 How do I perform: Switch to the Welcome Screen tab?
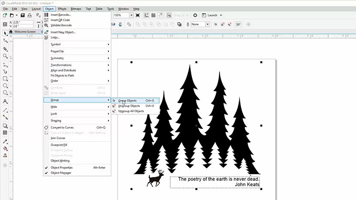[x=24, y=32]
